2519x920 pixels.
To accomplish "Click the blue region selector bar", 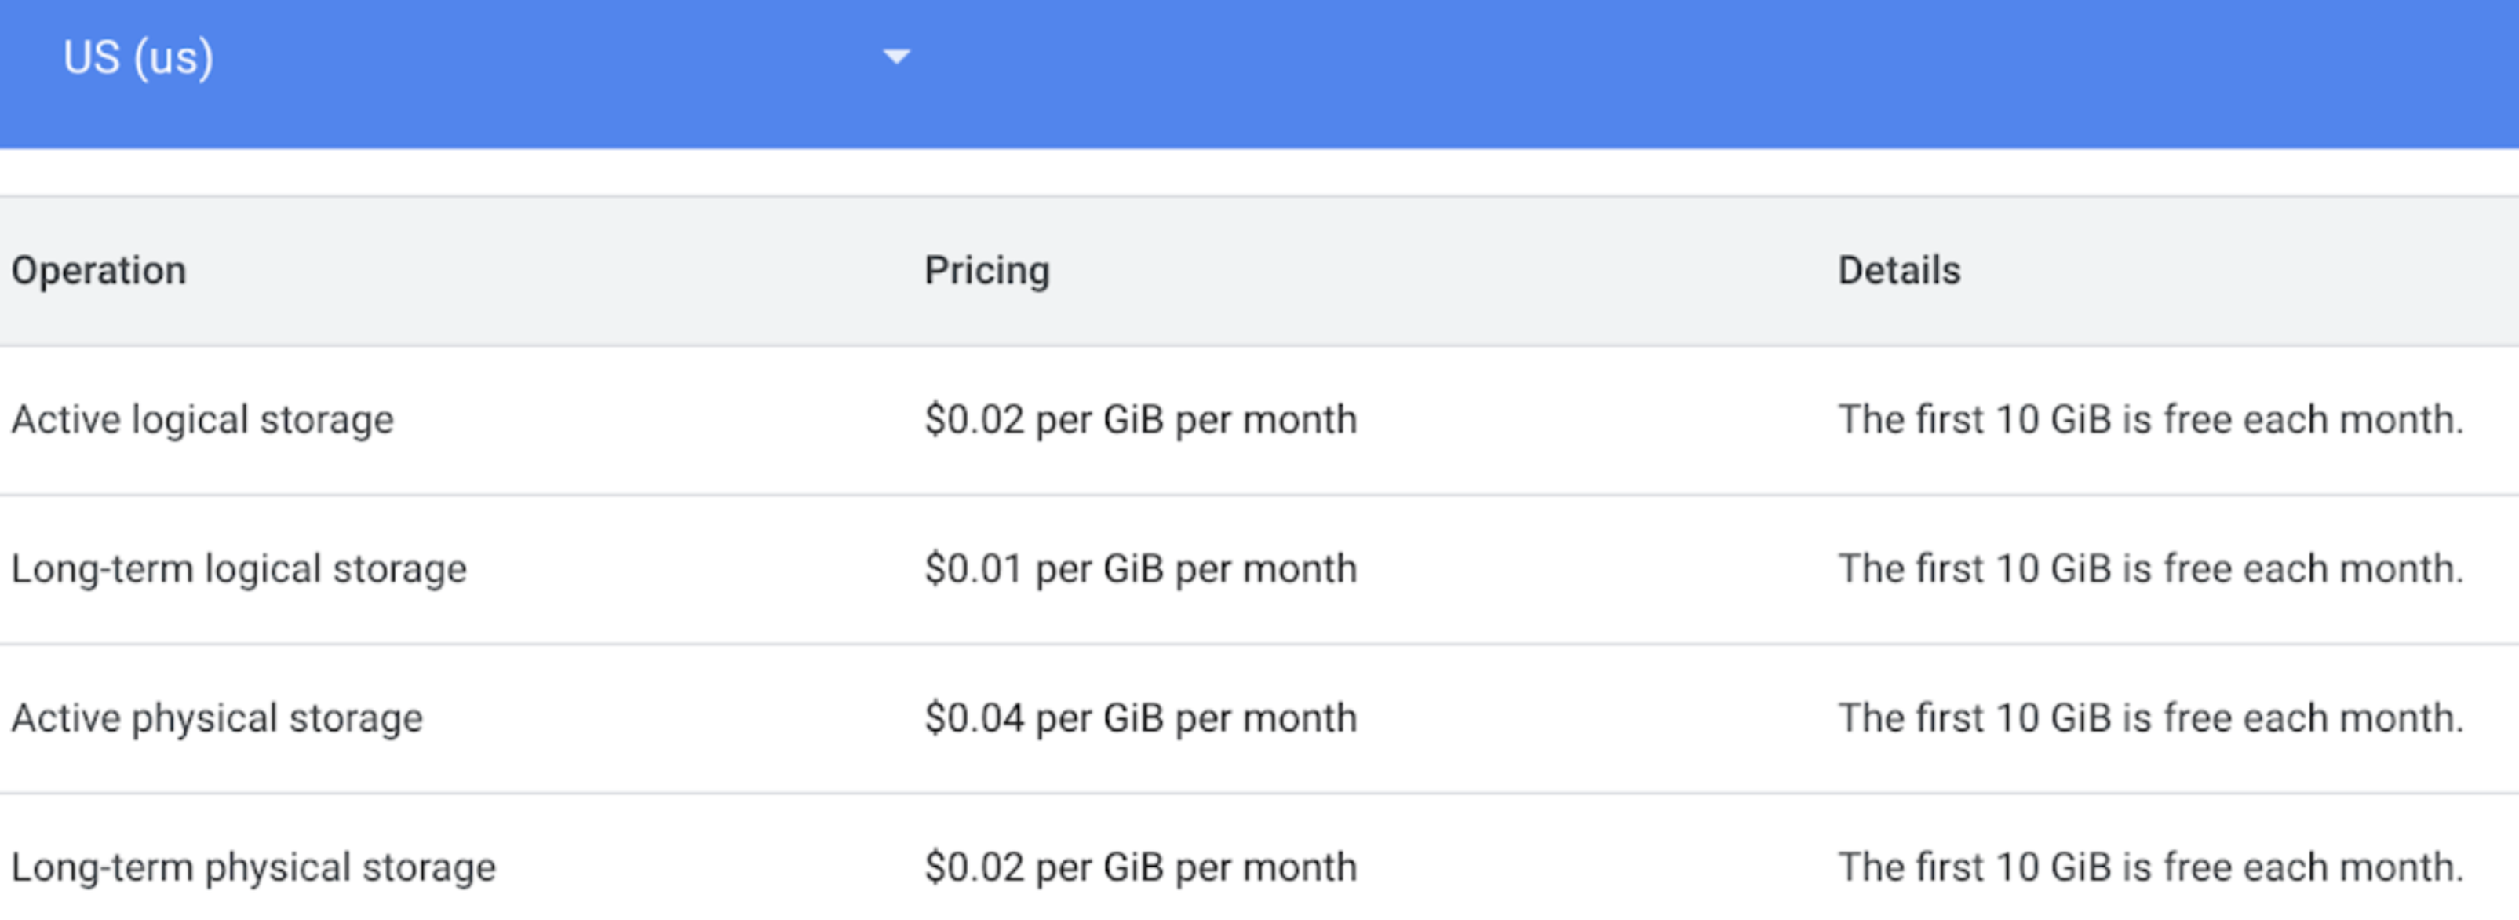I will coord(1259,75).
